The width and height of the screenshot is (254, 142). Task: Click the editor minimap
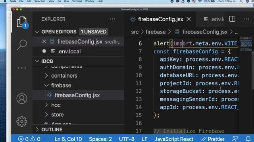click(x=246, y=44)
